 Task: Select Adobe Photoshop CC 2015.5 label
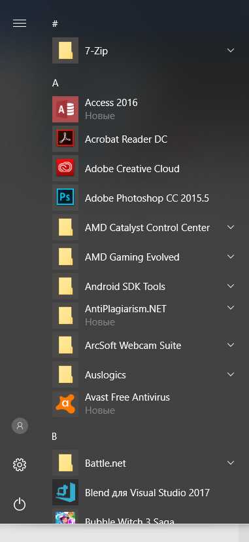coord(147,198)
